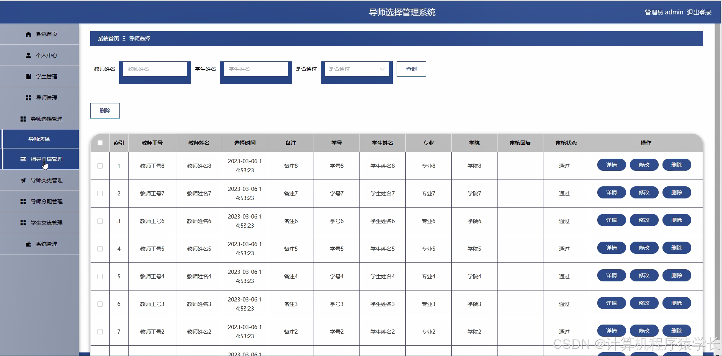This screenshot has width=722, height=356.
Task: Check the row 1 checkbox for 教师姓名8
Action: pyautogui.click(x=100, y=166)
